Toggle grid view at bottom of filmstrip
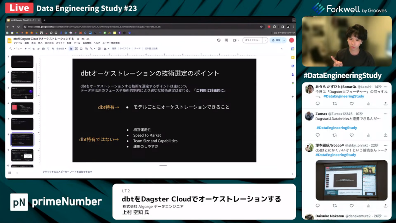Screen dimensions: 396x223 click(x=10, y=173)
